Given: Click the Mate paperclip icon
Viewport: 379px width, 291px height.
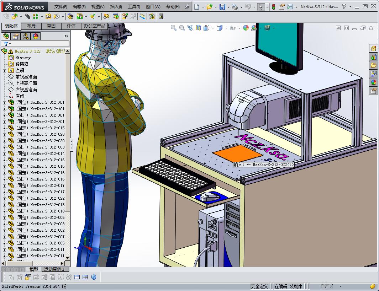Looking at the screenshot, I should tap(27, 16).
